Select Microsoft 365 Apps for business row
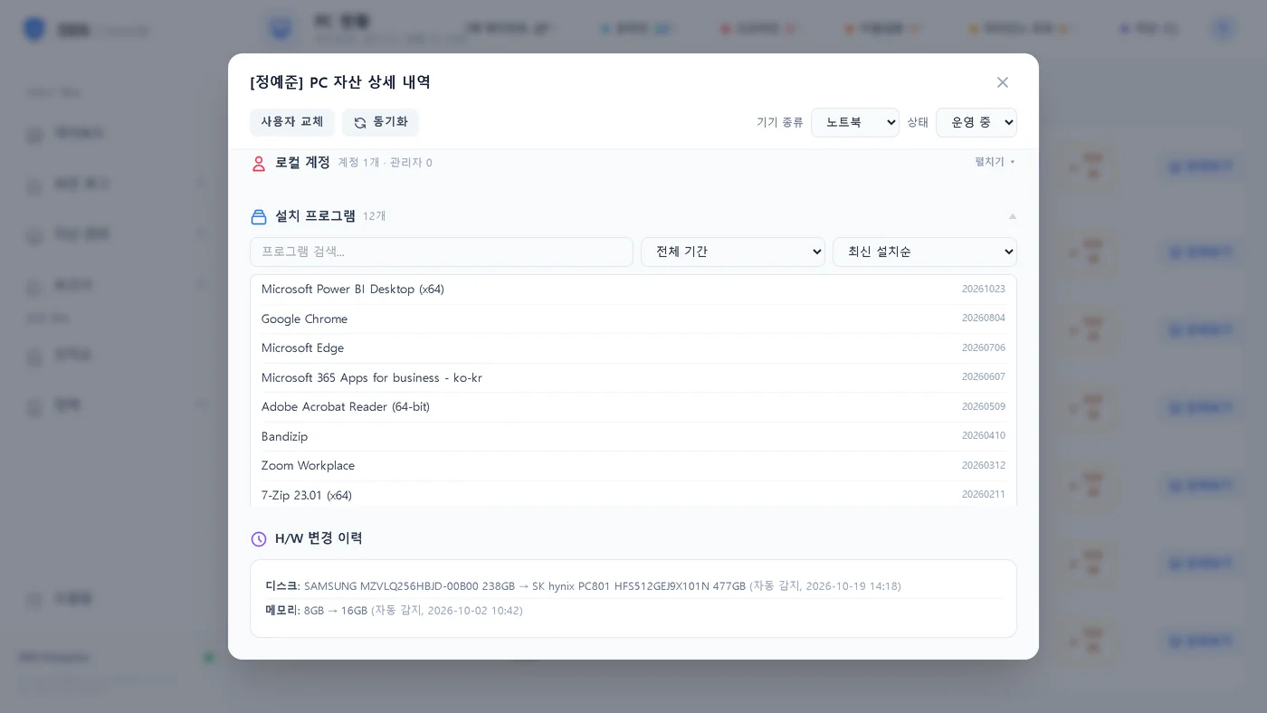Viewport: 1267px width, 713px height. click(x=633, y=377)
